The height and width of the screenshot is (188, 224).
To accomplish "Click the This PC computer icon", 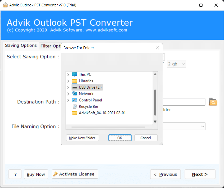I will [74, 75].
